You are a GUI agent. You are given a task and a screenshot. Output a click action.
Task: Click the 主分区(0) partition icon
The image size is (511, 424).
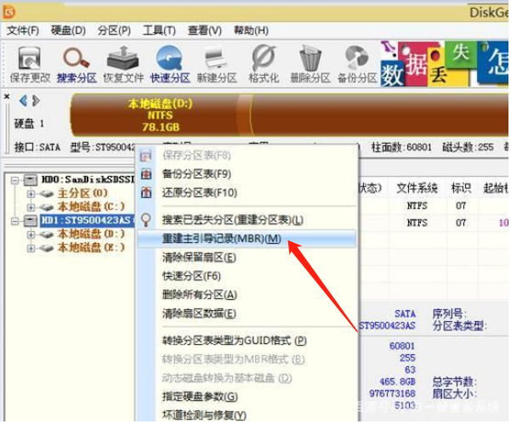[47, 194]
